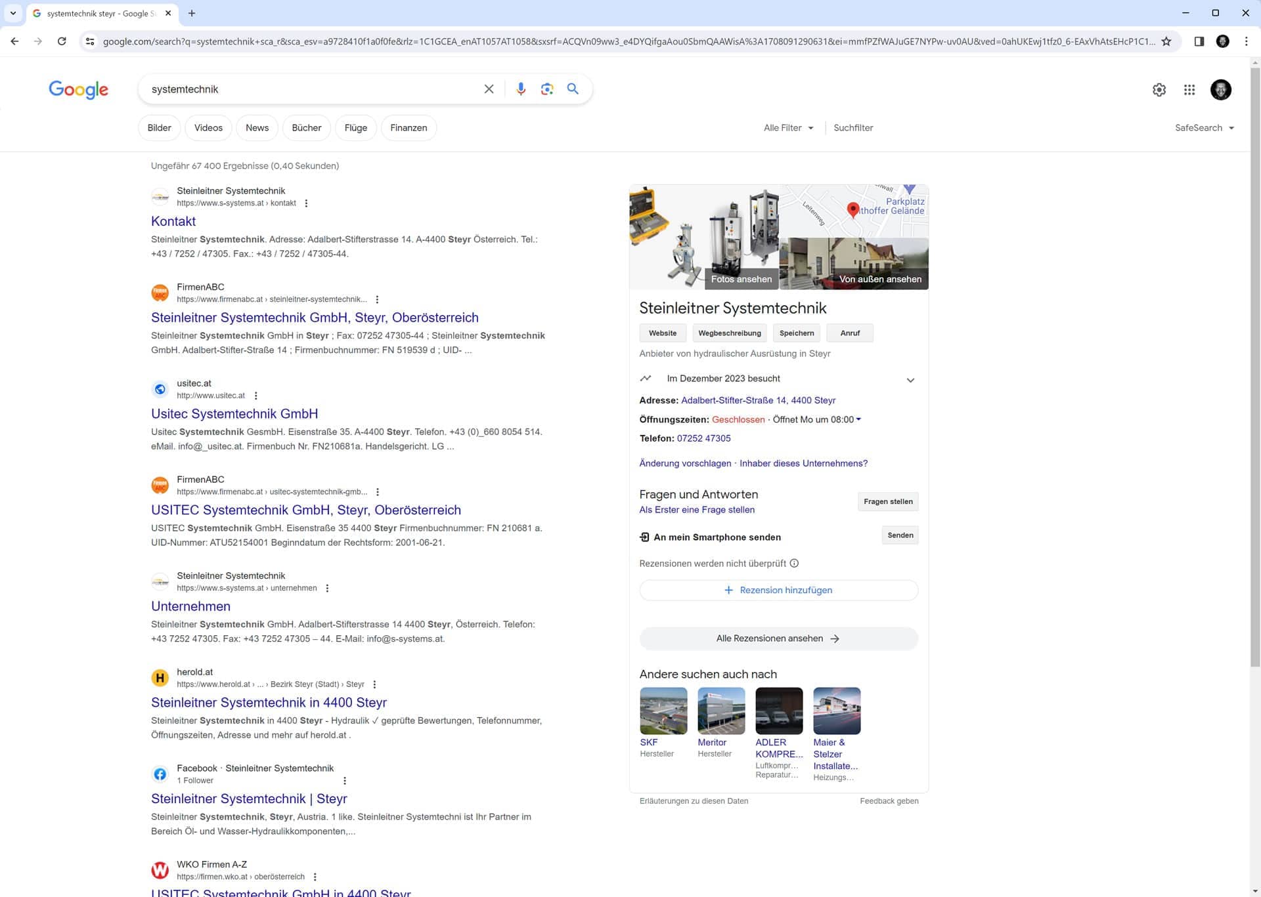Image resolution: width=1261 pixels, height=897 pixels.
Task: Select the Bilder filter tab
Action: click(159, 128)
